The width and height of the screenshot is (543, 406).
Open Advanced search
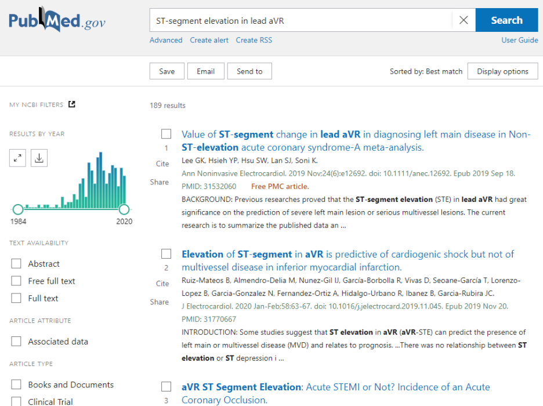[x=166, y=40]
